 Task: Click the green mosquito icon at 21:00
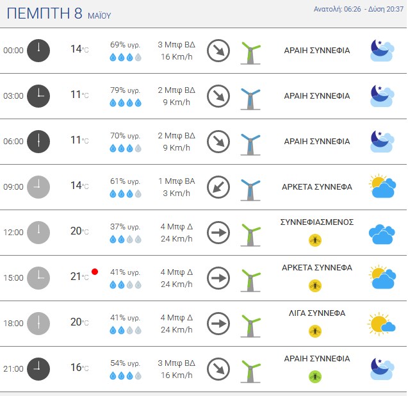pos(315,377)
